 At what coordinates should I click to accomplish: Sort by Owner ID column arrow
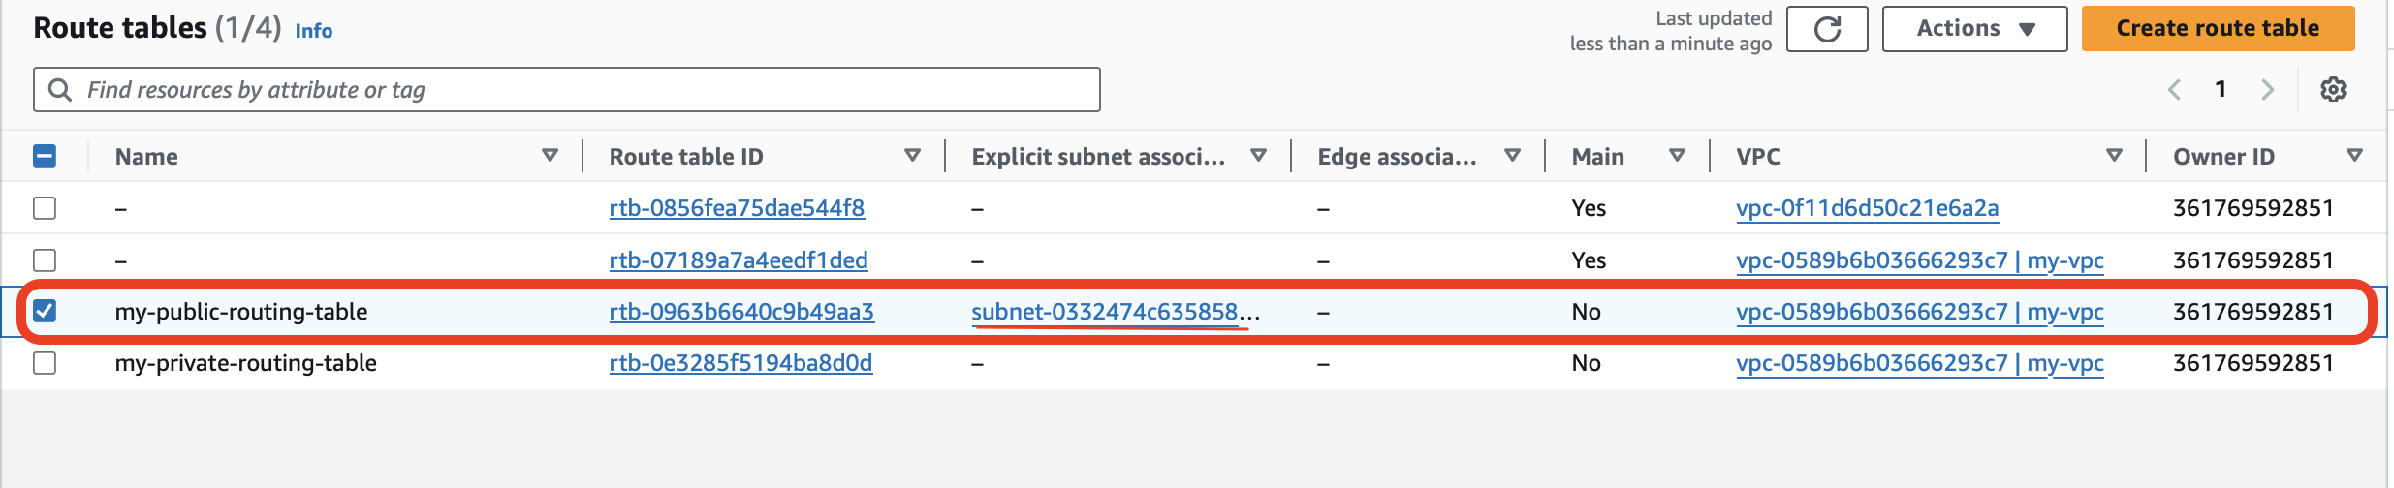point(2354,156)
